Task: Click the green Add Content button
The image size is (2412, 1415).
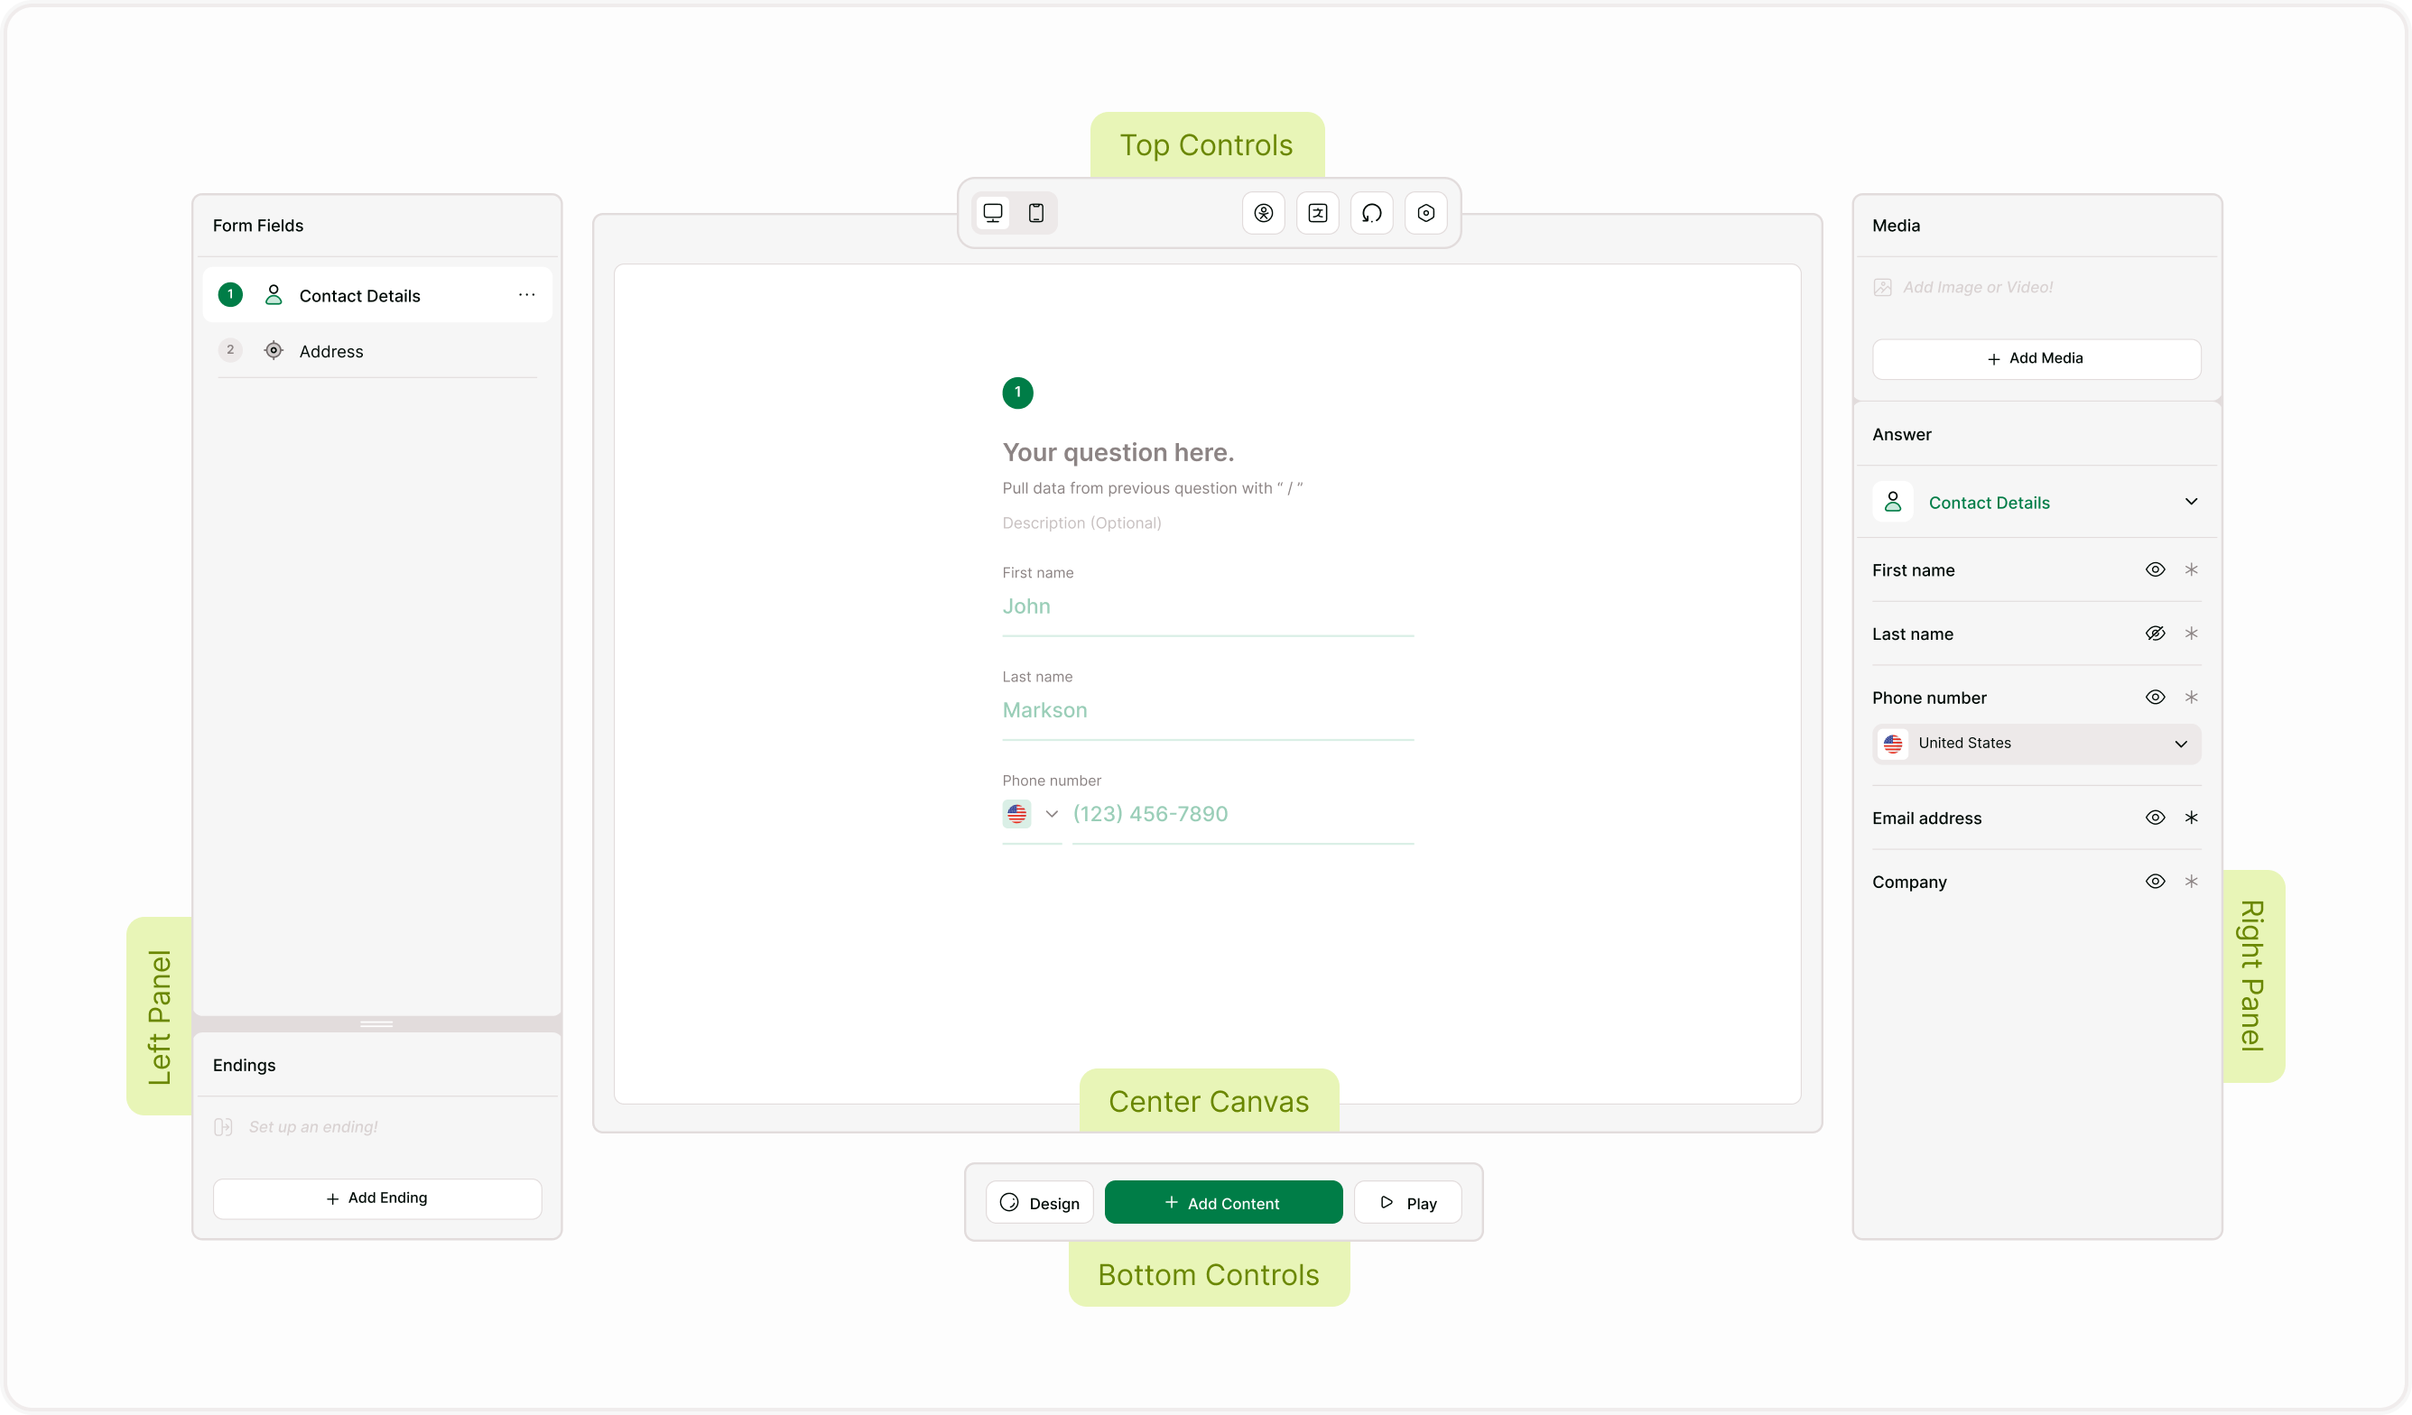Action: click(1223, 1203)
